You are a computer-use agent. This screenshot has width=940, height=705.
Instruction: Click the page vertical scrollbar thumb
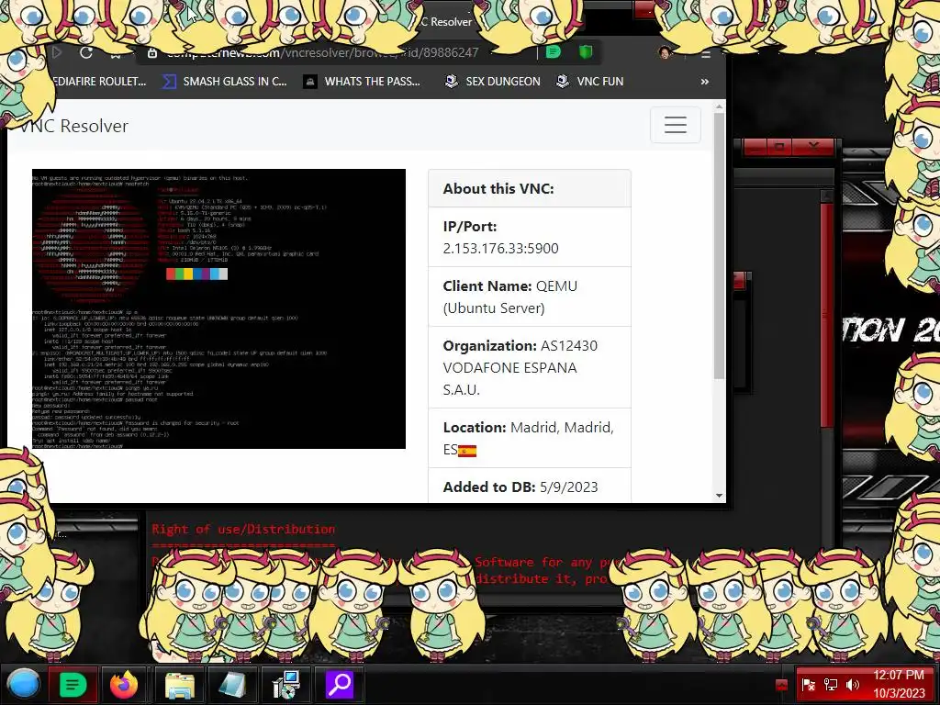tap(719, 246)
